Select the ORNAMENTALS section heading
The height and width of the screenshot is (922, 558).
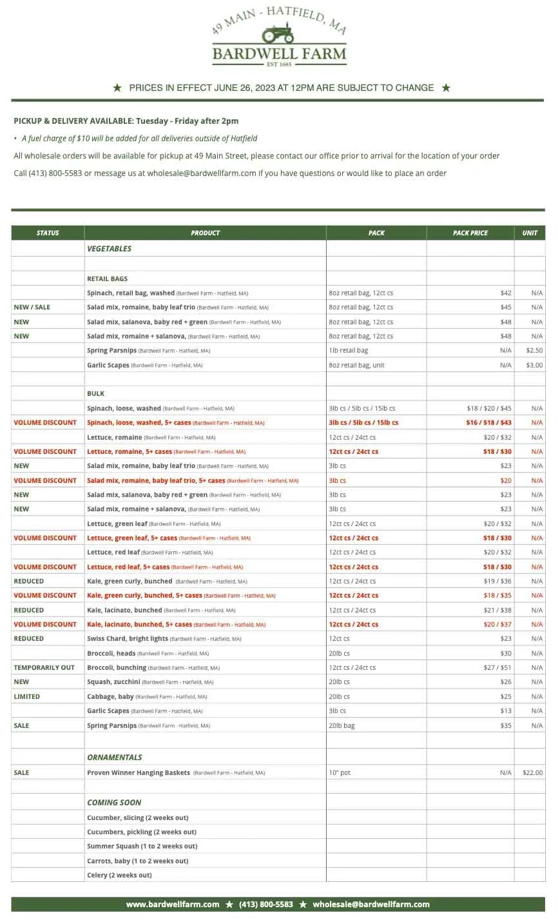tap(115, 758)
